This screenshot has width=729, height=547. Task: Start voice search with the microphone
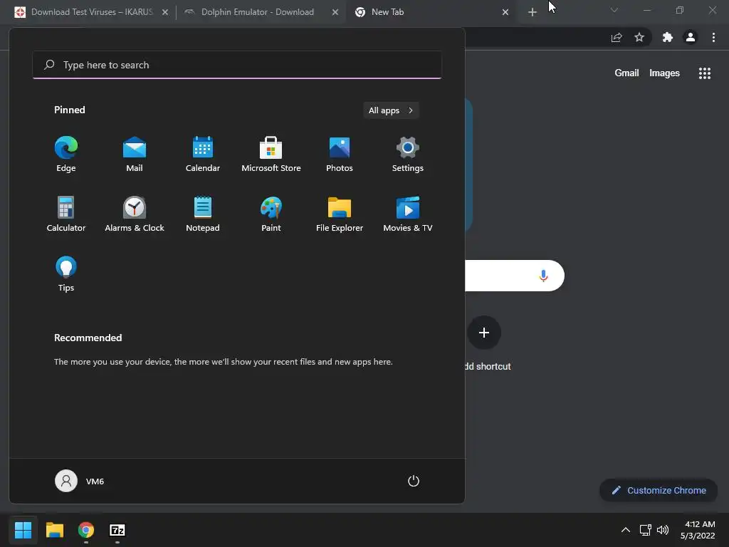click(x=543, y=276)
